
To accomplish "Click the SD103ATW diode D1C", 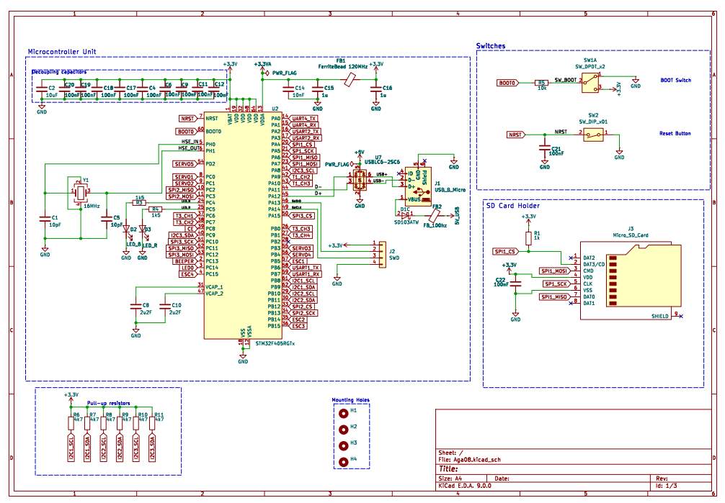I will click(403, 214).
